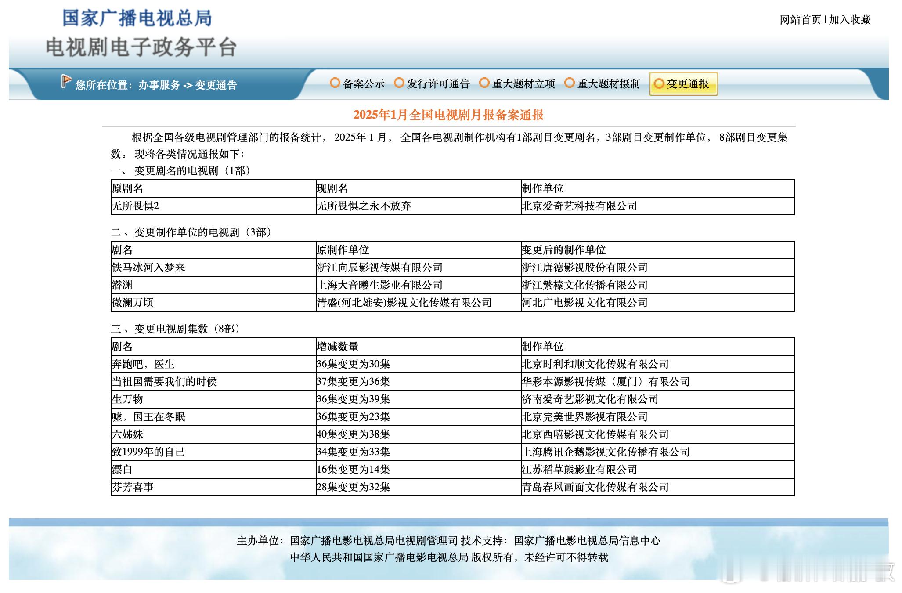
Task: Click the header 变更后的制作单位
Action: tap(657, 250)
